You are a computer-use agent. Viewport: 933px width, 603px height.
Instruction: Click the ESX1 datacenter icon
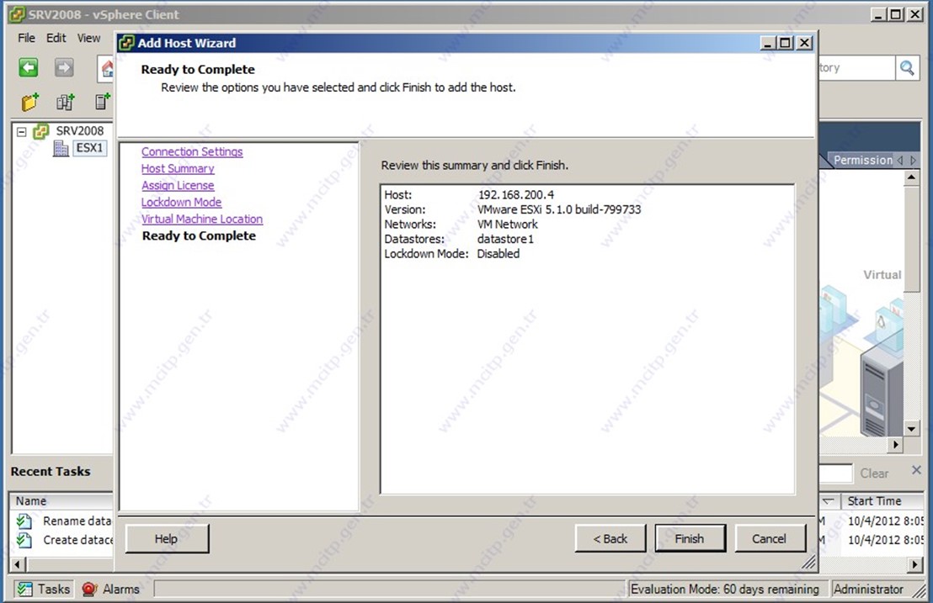pyautogui.click(x=61, y=149)
